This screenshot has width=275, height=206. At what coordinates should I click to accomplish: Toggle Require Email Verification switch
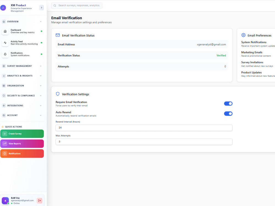228,104
